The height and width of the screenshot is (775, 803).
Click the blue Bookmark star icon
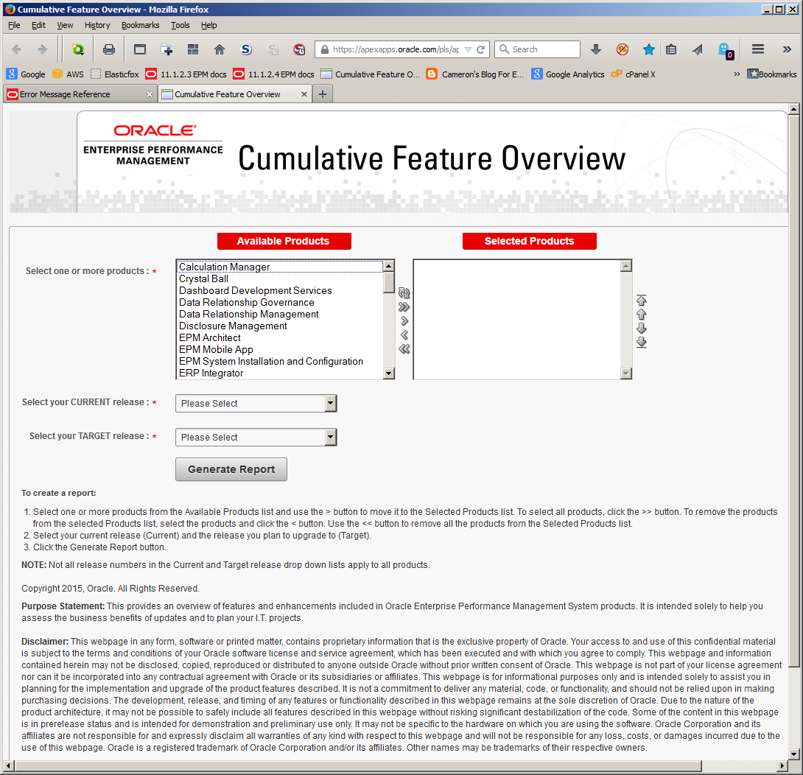pos(648,49)
